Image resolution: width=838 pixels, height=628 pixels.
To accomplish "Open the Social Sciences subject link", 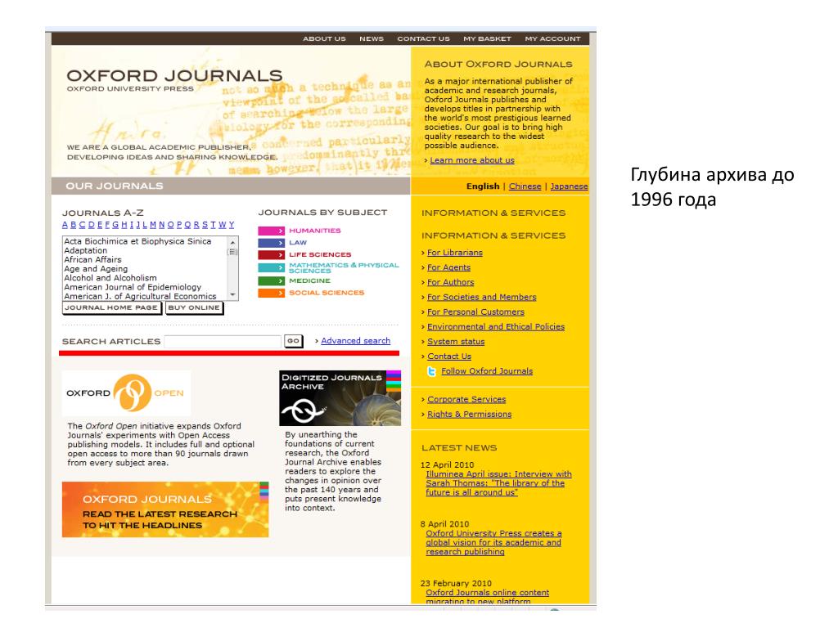I will click(327, 293).
